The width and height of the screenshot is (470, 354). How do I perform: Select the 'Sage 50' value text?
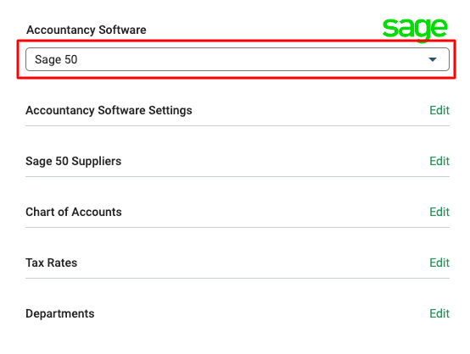coord(56,59)
